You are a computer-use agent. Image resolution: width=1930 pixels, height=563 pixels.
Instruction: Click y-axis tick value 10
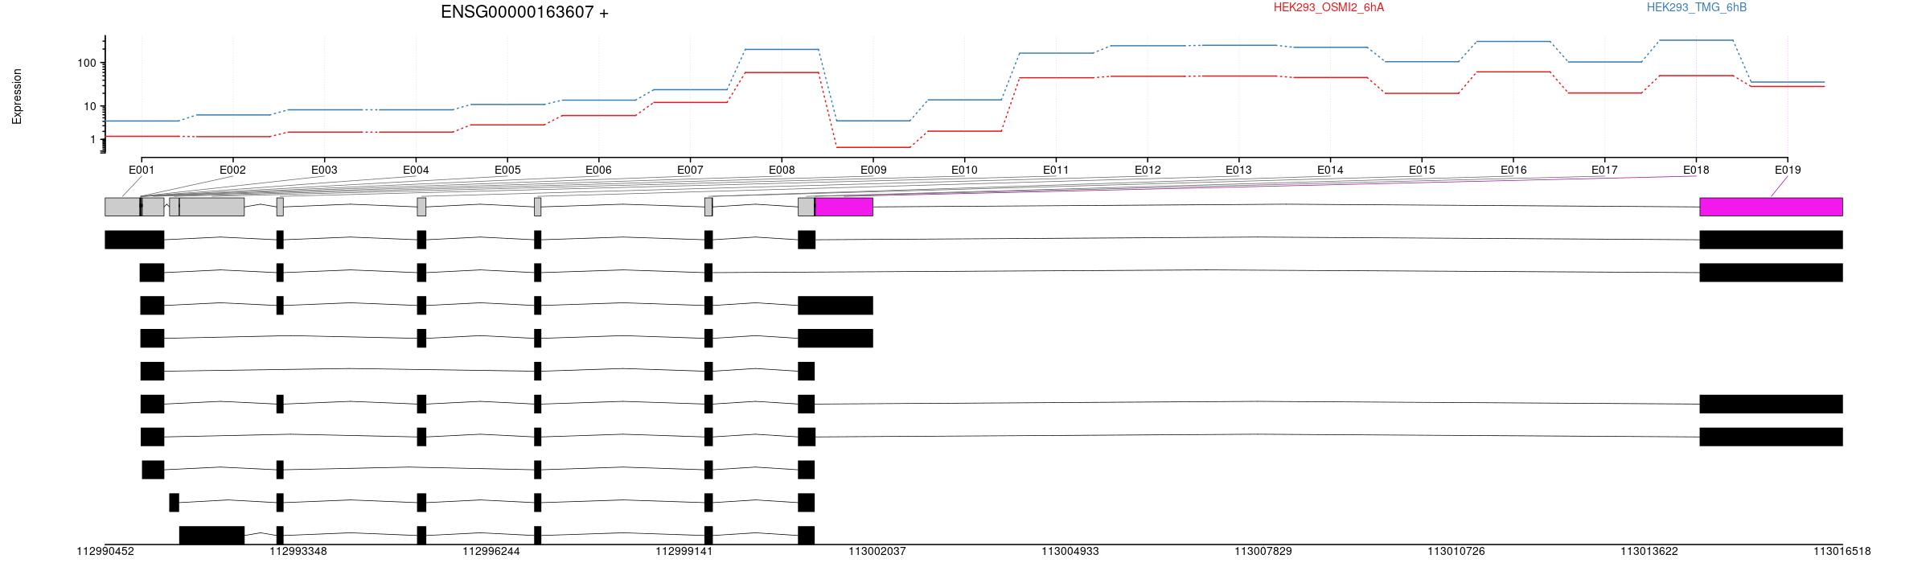90,106
